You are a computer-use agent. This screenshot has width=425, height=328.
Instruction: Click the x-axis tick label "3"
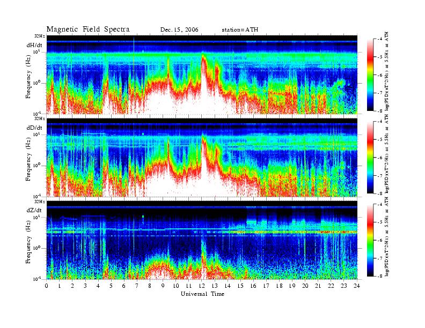coord(85,286)
